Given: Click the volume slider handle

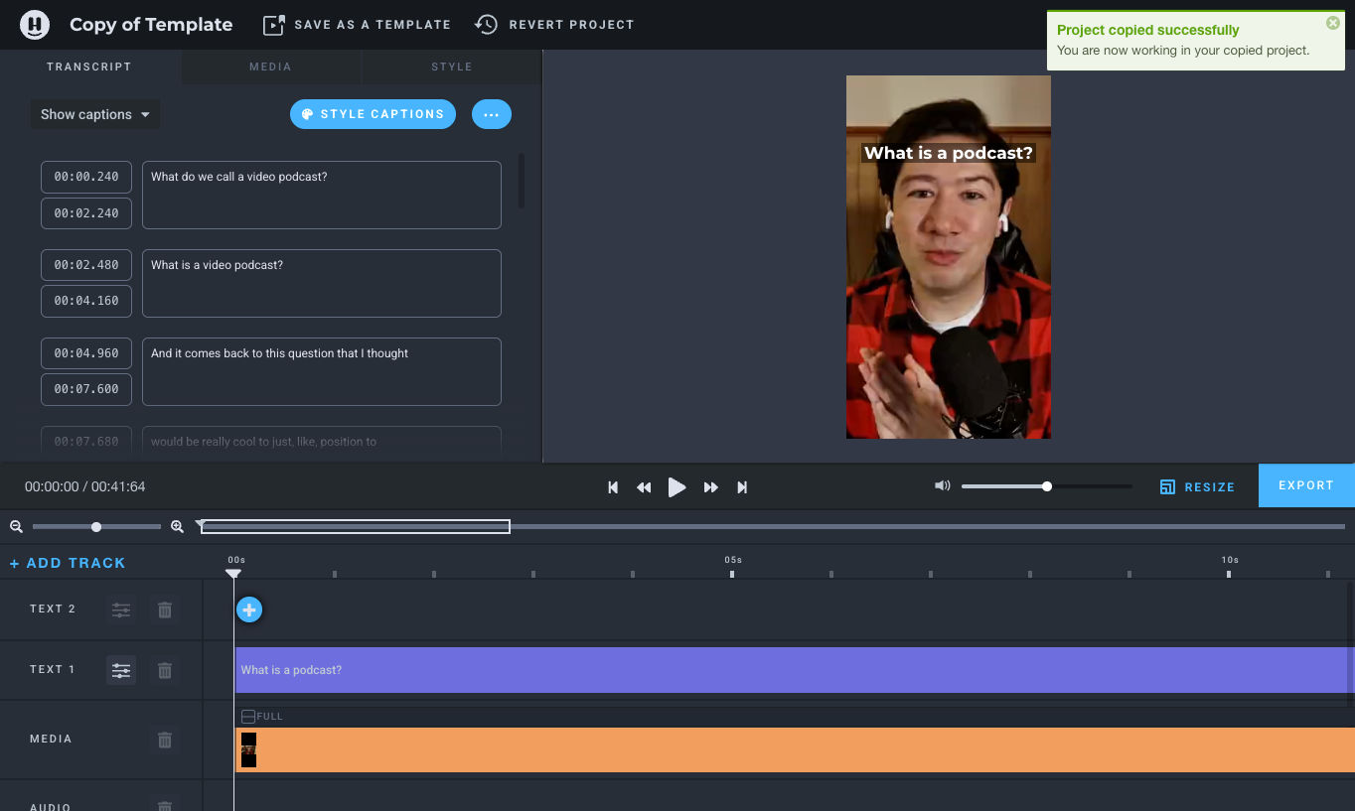Looking at the screenshot, I should (1047, 486).
